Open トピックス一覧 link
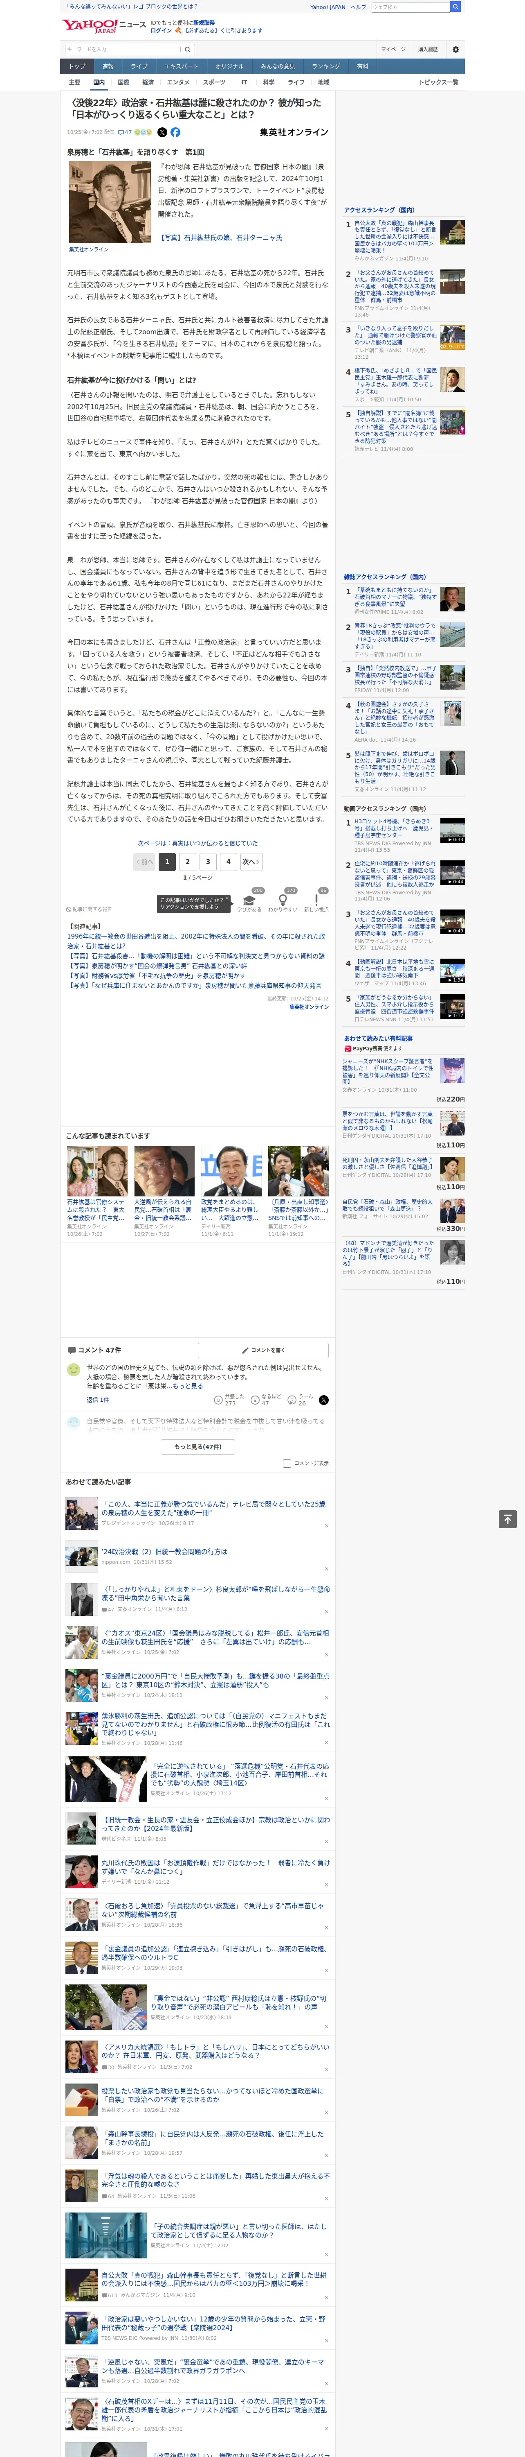 (438, 82)
